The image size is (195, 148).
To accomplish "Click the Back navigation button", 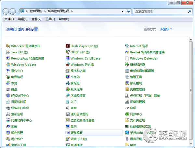I will (6, 11).
